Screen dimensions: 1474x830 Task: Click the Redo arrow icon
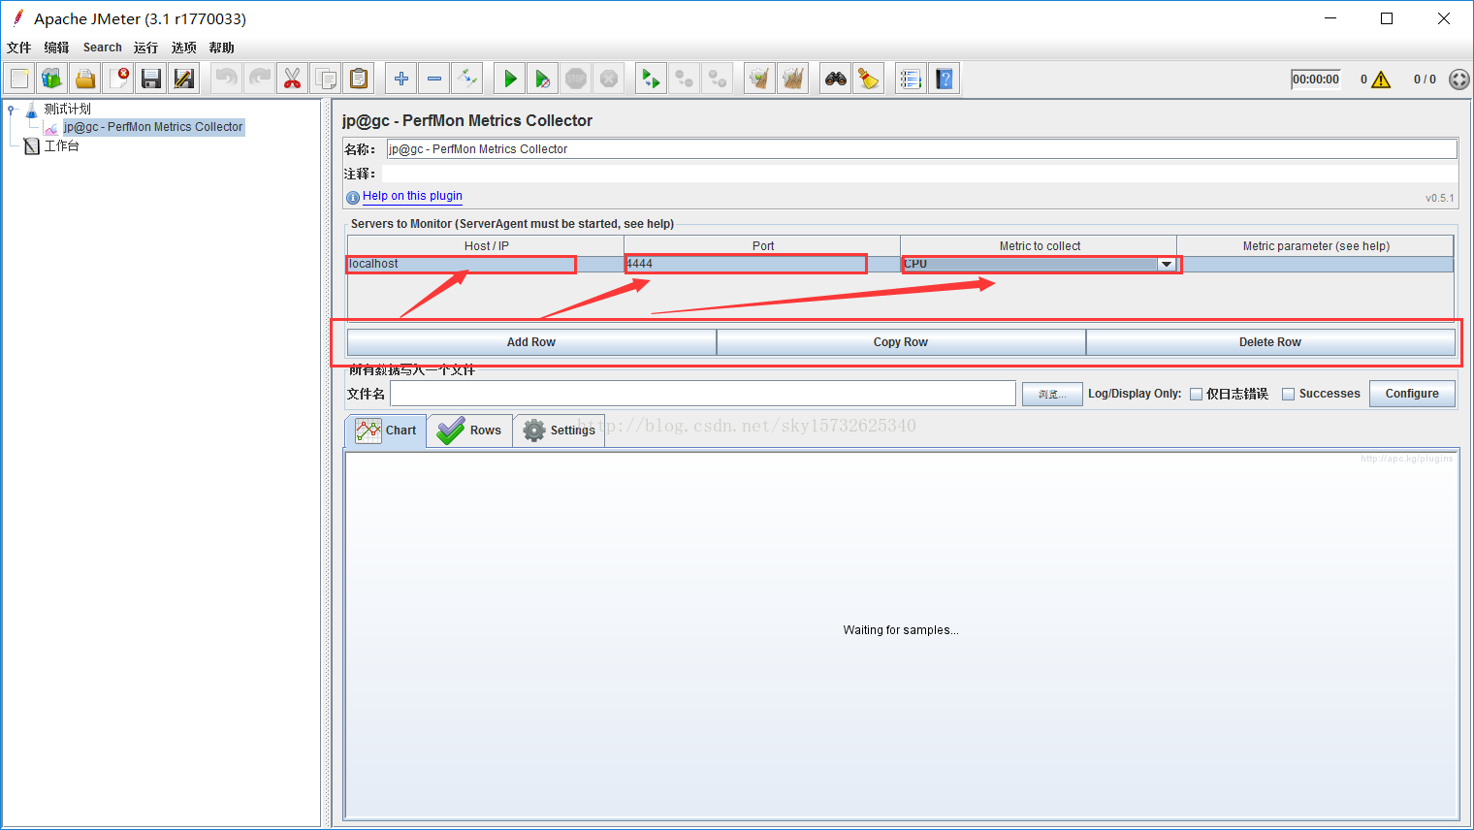[x=260, y=79]
